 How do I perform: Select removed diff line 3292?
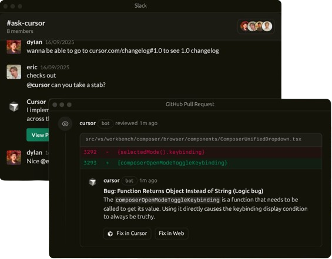[201, 152]
